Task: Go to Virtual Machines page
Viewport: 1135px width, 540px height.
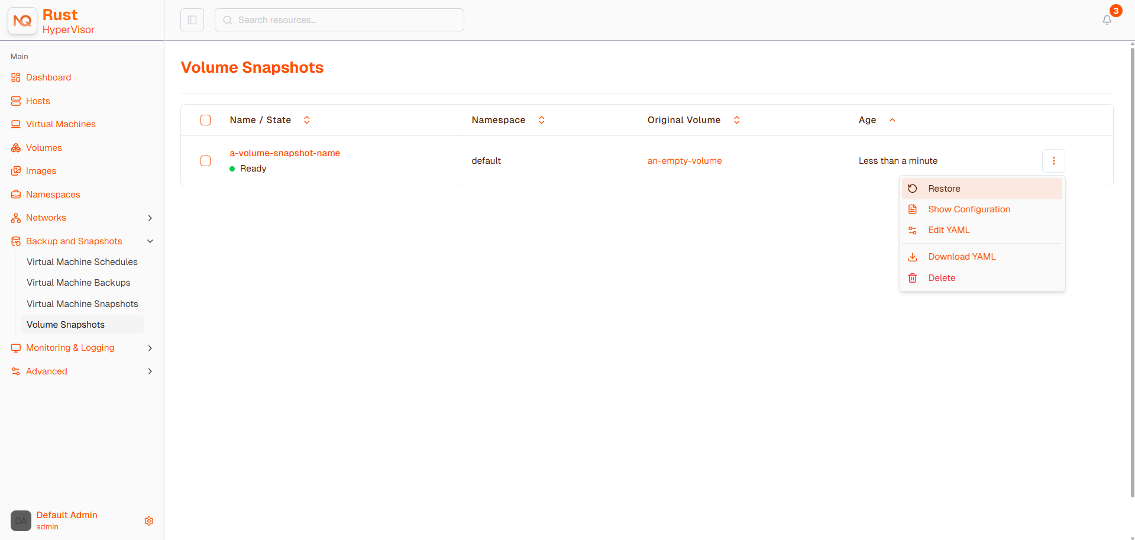Action: tap(61, 124)
